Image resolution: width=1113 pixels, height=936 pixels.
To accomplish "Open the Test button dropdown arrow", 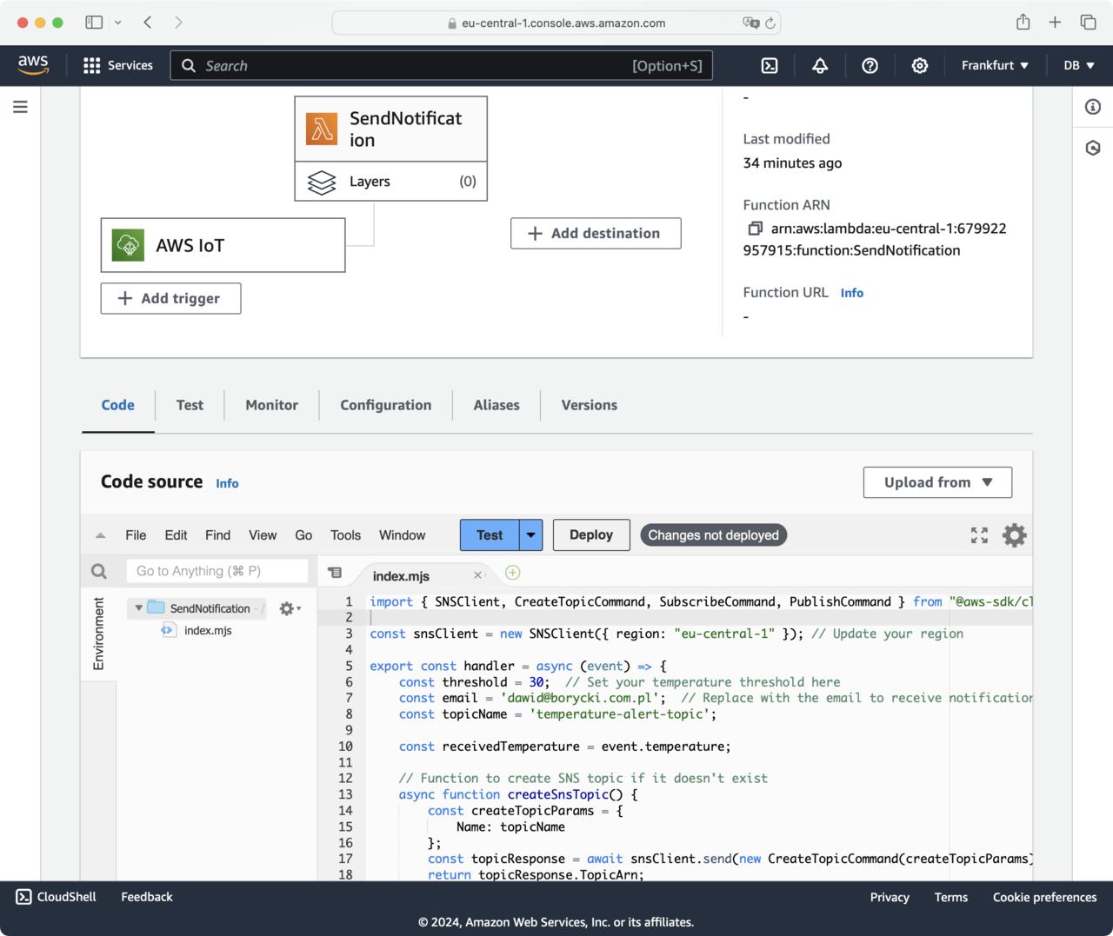I will 531,535.
